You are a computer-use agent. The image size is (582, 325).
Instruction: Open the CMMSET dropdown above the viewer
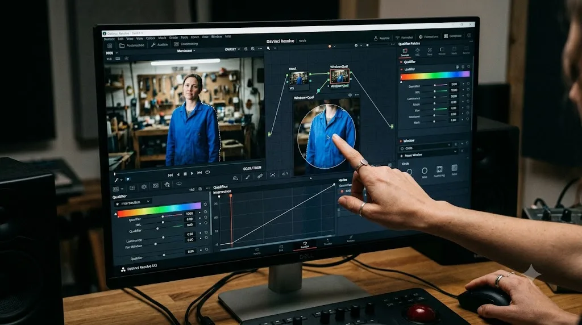[x=232, y=49]
